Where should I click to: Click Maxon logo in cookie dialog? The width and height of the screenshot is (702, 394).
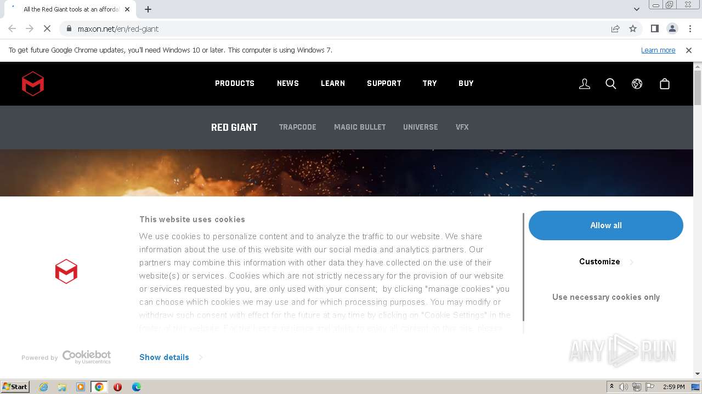(x=66, y=271)
